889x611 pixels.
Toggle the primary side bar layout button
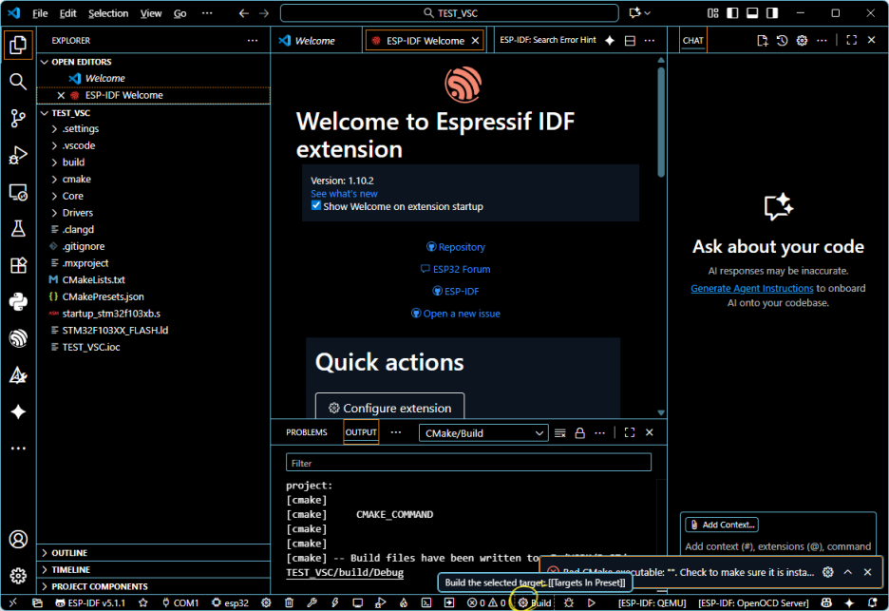click(732, 12)
